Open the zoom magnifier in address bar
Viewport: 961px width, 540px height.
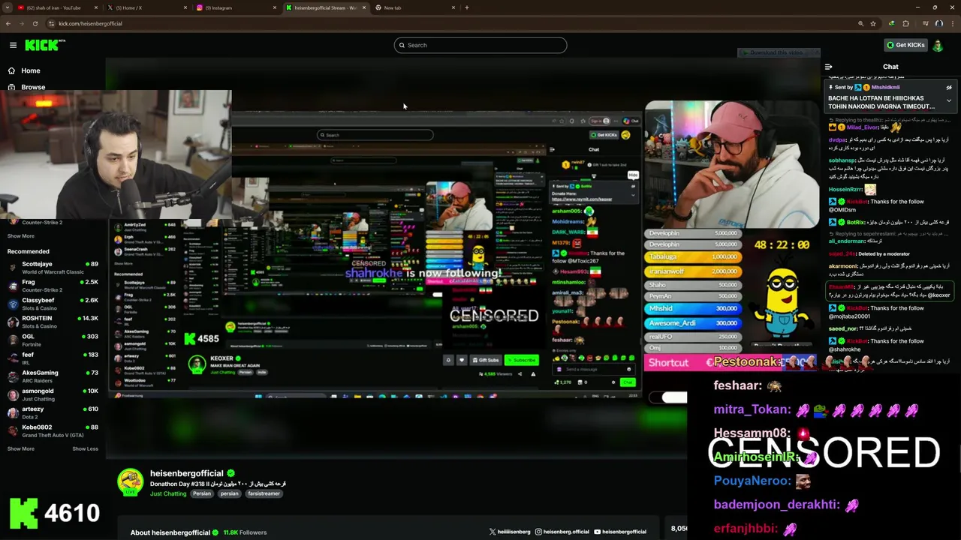click(x=860, y=23)
